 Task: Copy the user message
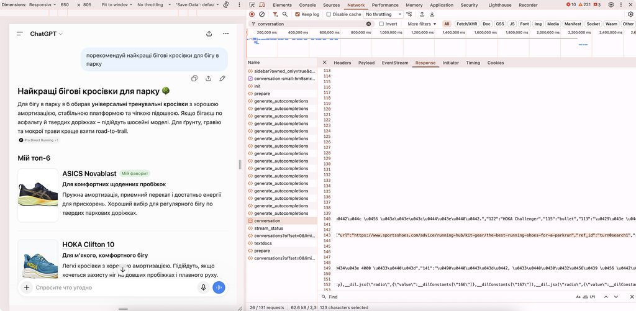[194, 78]
